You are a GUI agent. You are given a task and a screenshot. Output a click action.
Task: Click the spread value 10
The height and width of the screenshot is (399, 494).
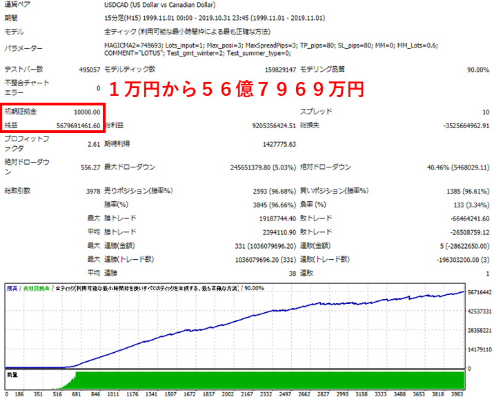(486, 112)
